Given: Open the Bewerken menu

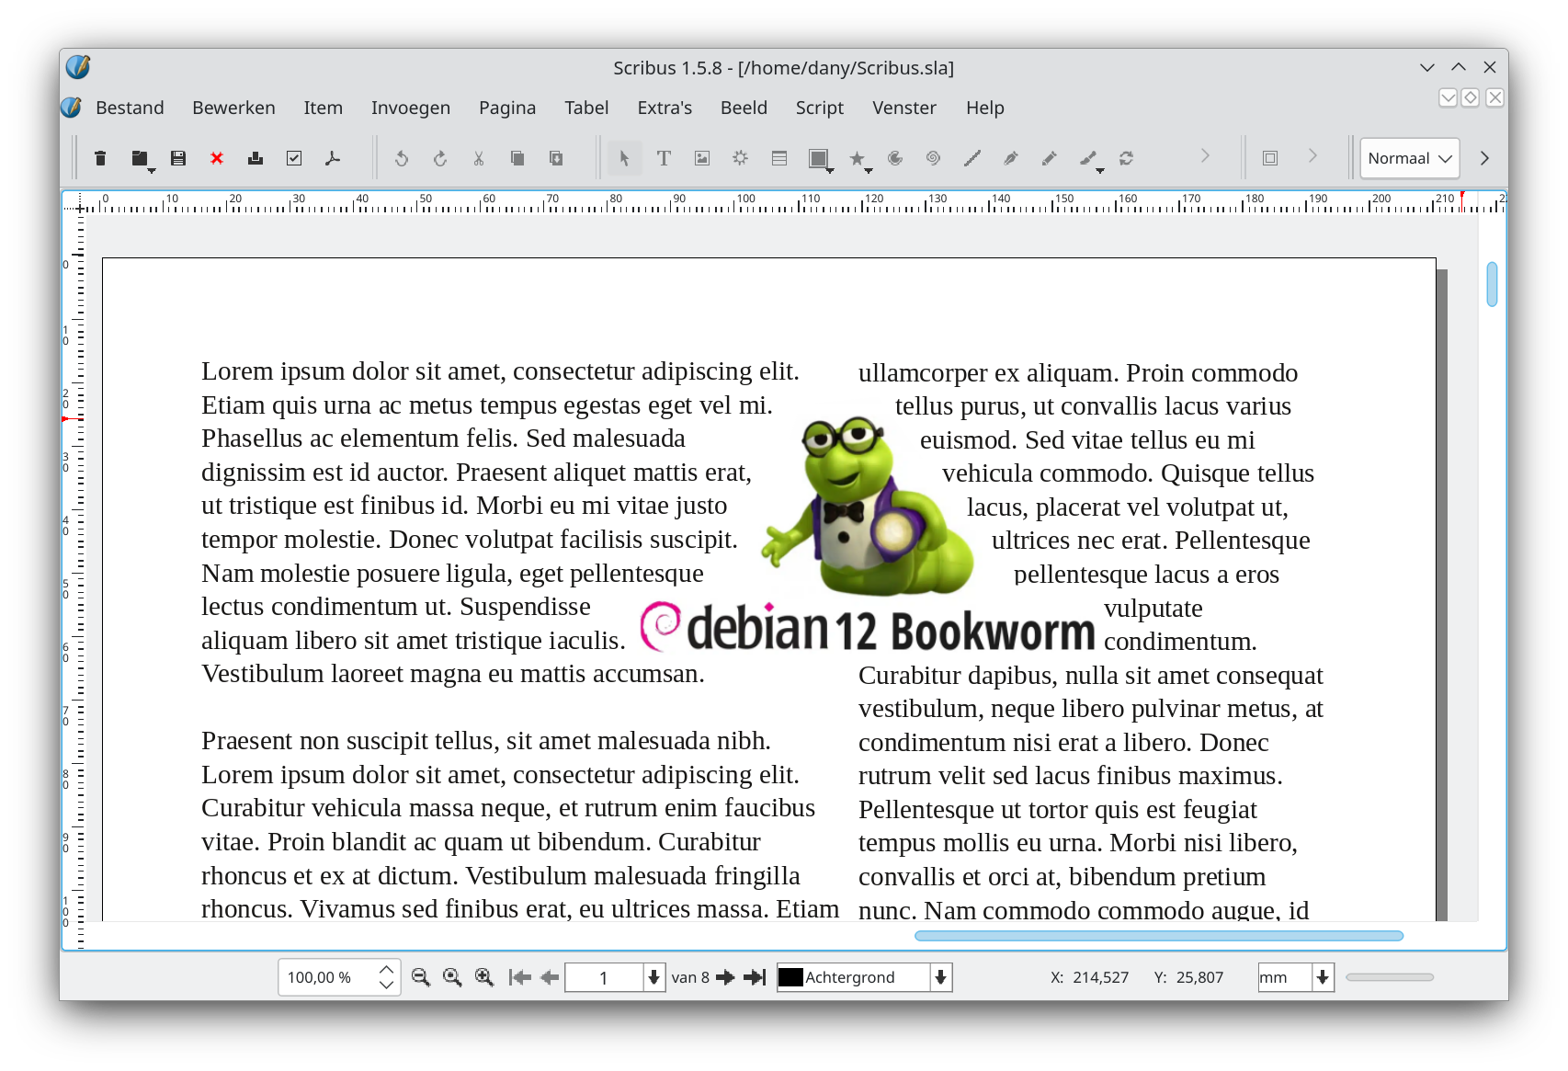Looking at the screenshot, I should click(233, 108).
